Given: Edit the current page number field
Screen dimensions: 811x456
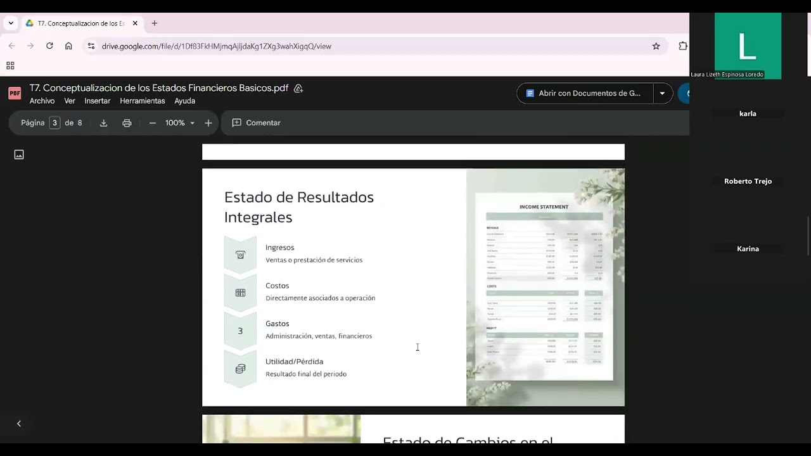Looking at the screenshot, I should pos(54,123).
